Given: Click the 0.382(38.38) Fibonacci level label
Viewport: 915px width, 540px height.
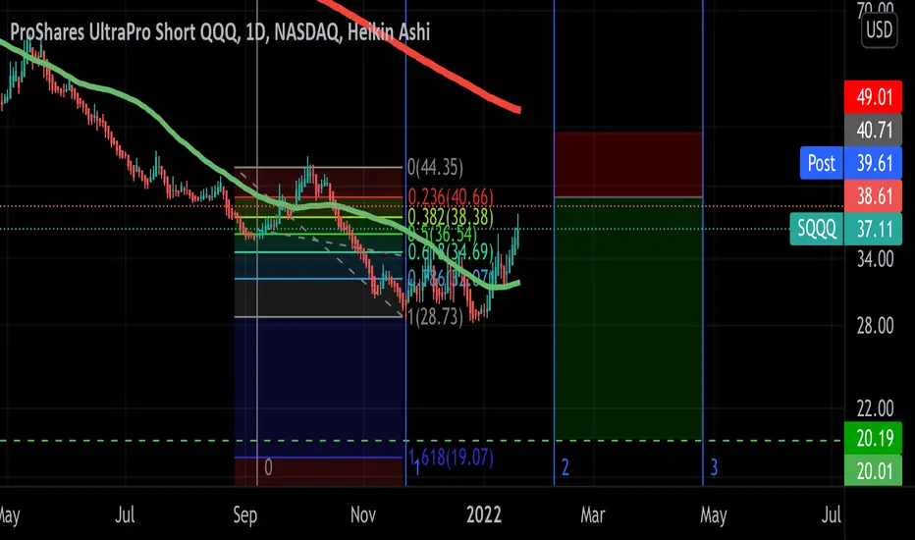Looking at the screenshot, I should pos(451,217).
